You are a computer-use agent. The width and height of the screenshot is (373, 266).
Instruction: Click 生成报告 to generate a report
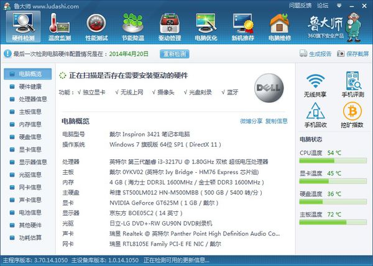pos(319,54)
